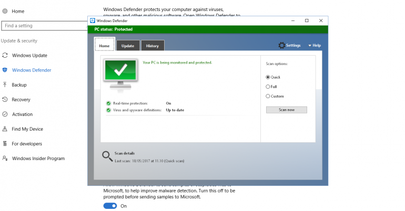Viewport: 405px width, 211px height.
Task: Switch to the History tab
Action: pyautogui.click(x=153, y=46)
